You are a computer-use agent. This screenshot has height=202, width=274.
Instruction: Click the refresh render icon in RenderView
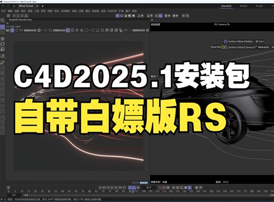point(17,30)
